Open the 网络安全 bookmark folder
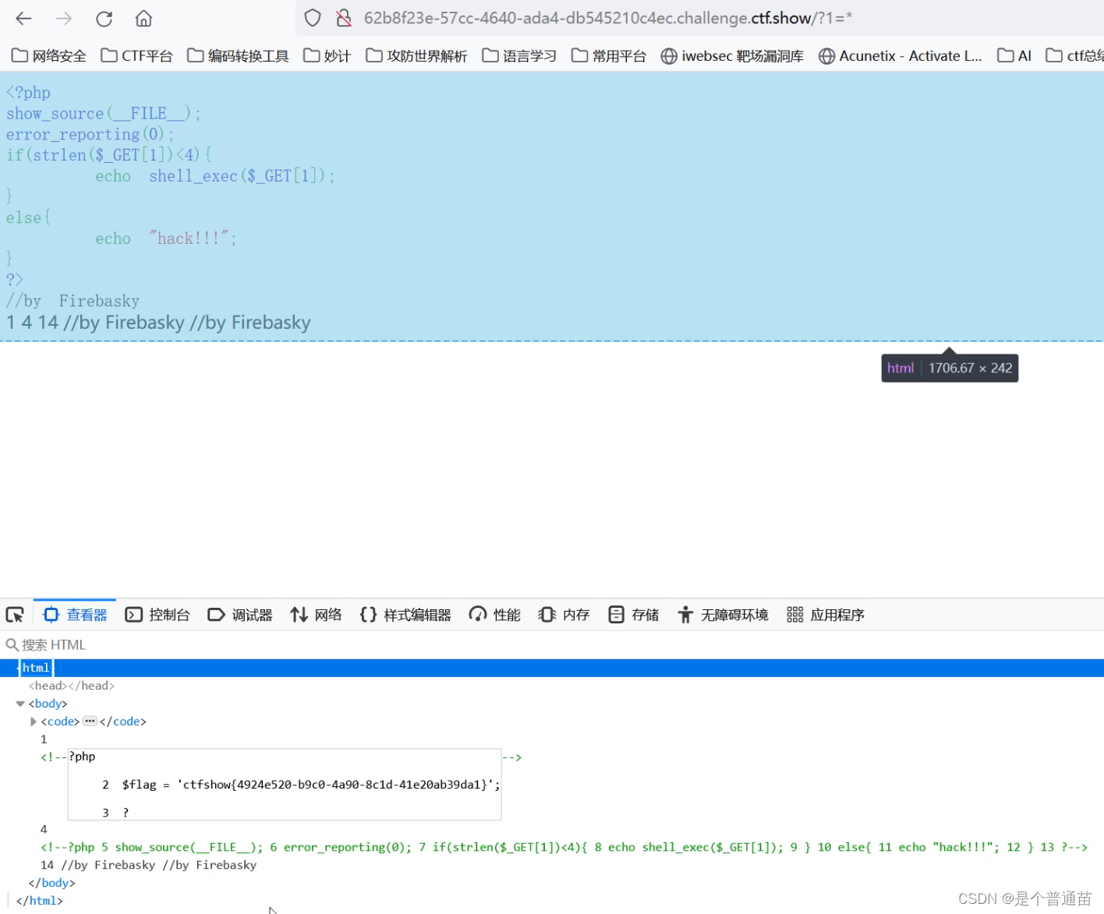Viewport: 1104px width, 914px height. [49, 56]
